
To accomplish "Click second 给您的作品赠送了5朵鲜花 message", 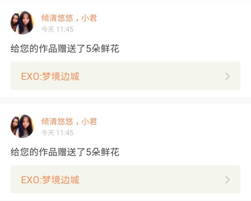I will 65,152.
